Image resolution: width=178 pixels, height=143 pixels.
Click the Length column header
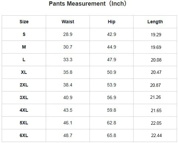(155, 22)
